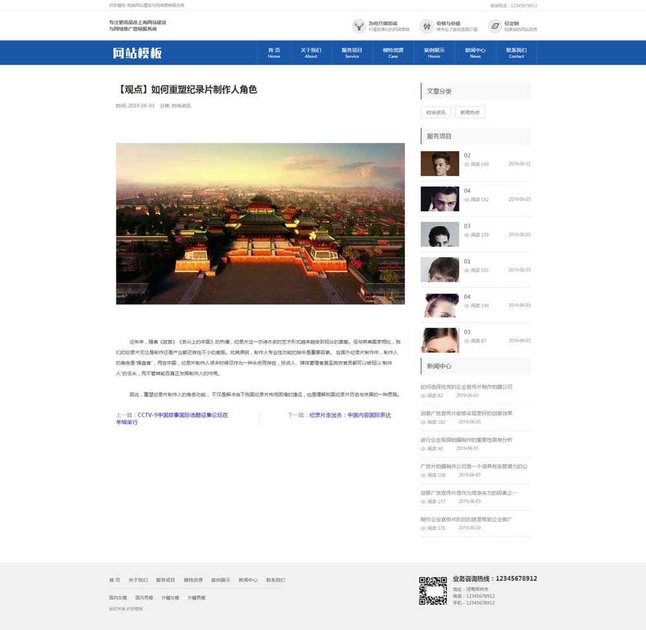Go to 新闻中心 News in the navigation bar

tap(475, 53)
